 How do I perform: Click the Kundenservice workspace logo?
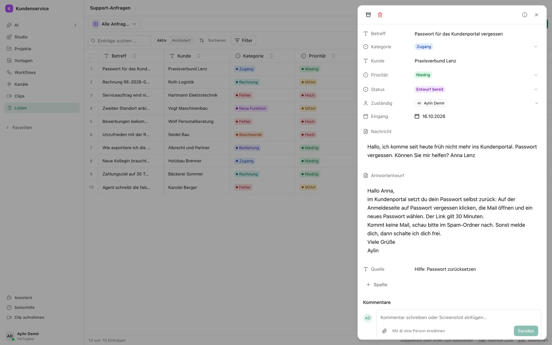tap(9, 9)
